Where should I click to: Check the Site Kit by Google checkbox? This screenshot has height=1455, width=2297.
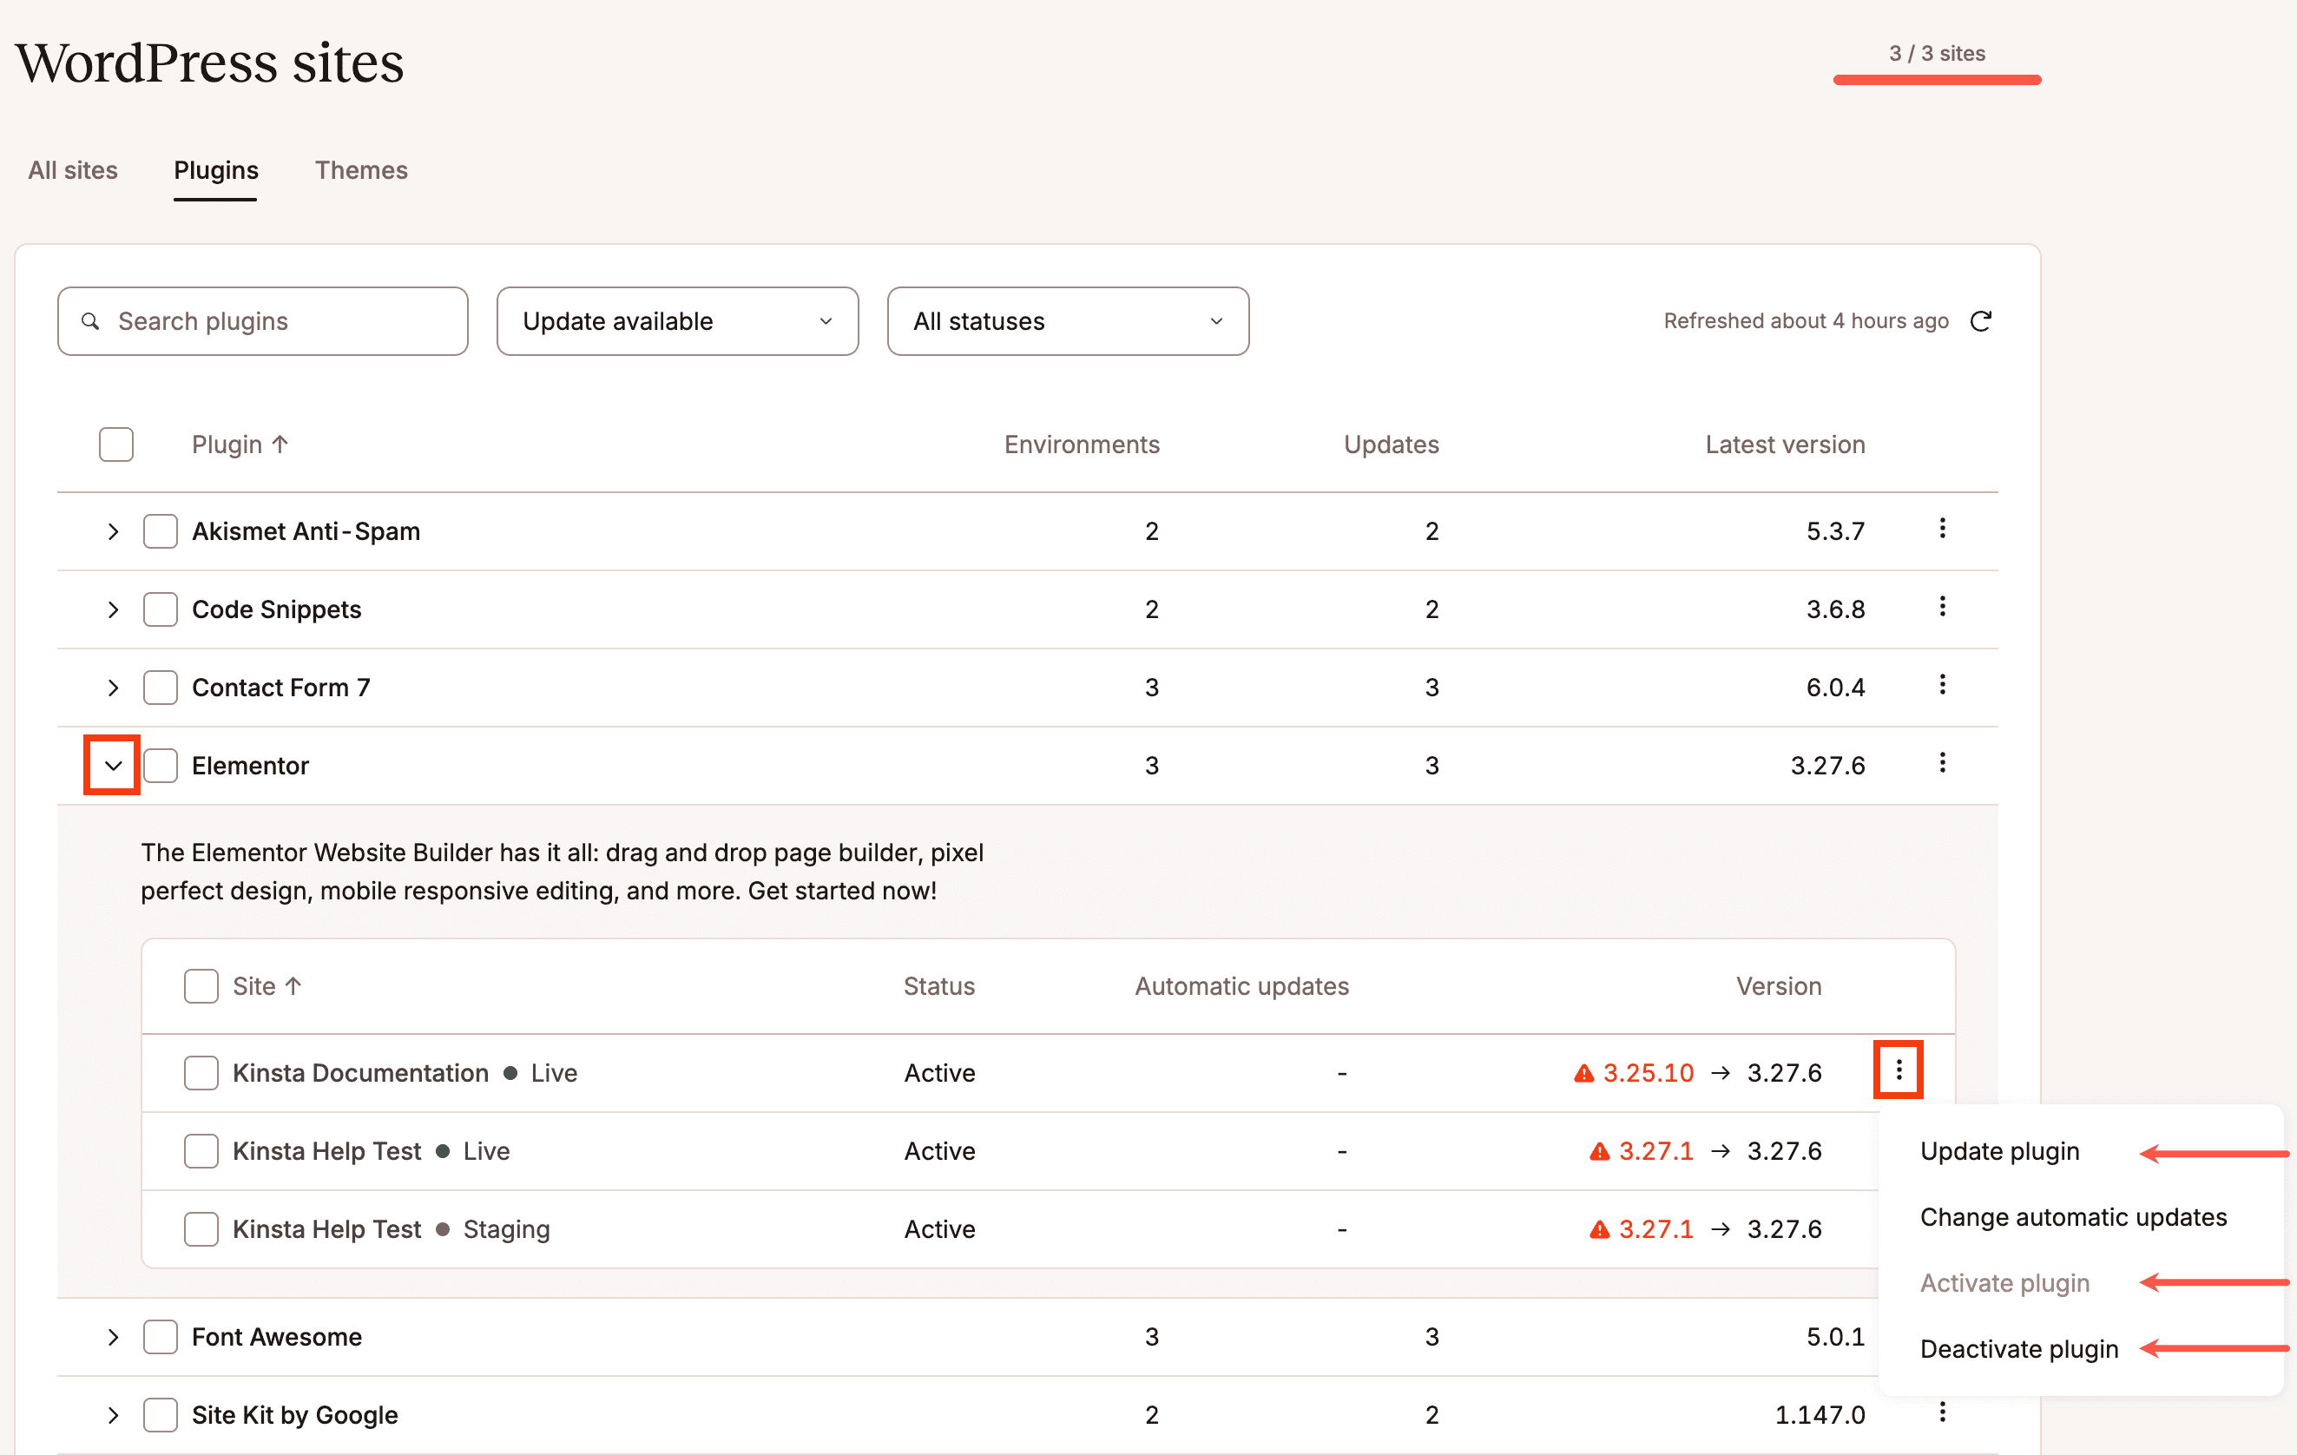click(161, 1416)
